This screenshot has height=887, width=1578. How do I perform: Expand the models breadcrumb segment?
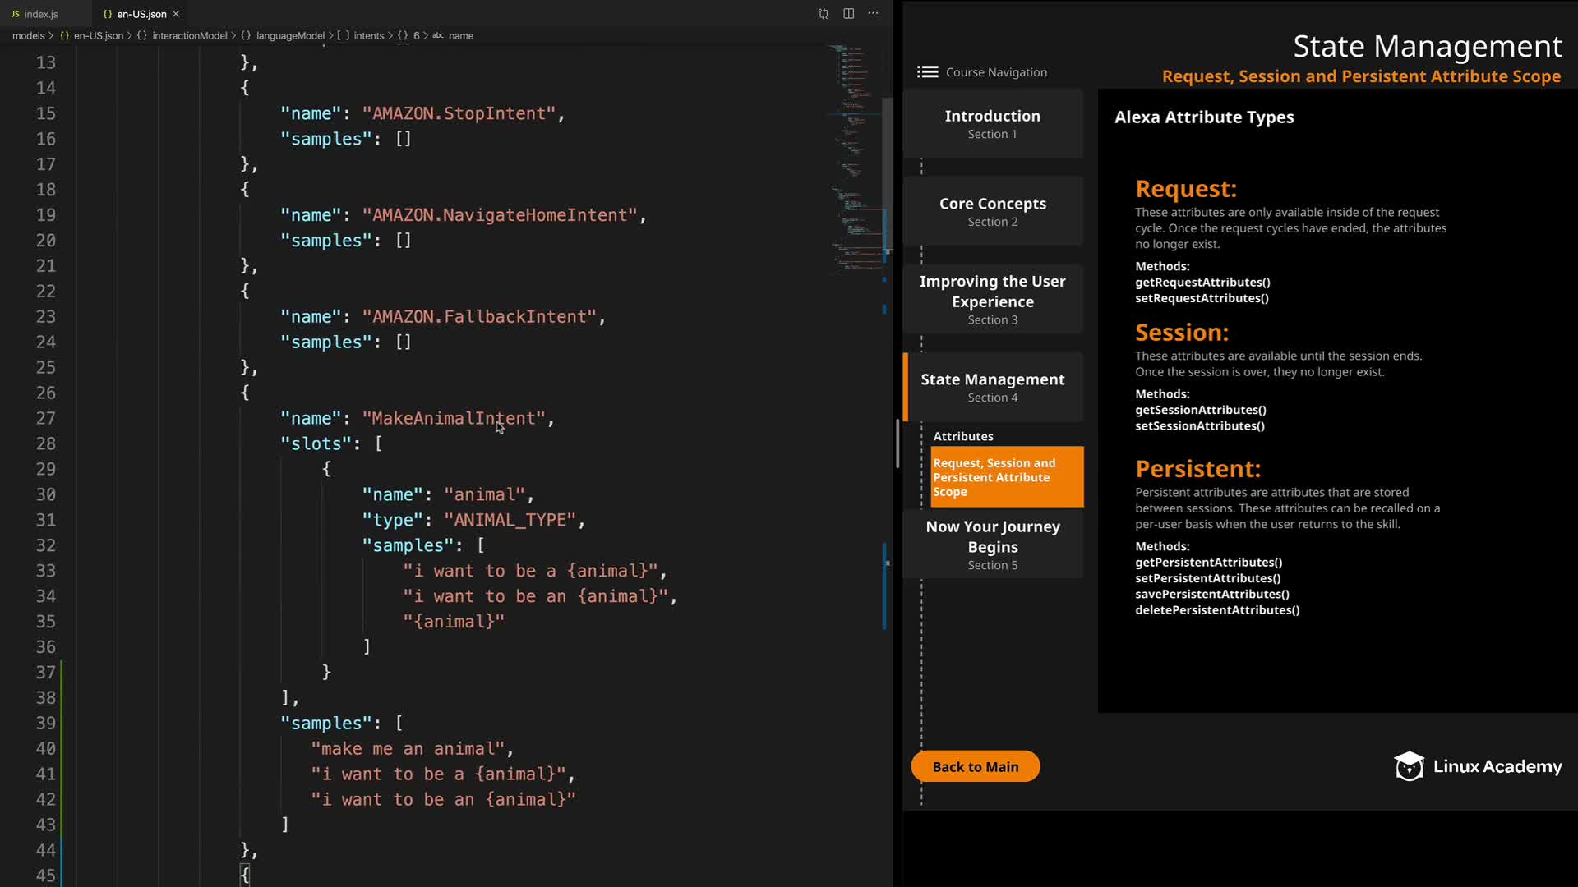(x=28, y=36)
